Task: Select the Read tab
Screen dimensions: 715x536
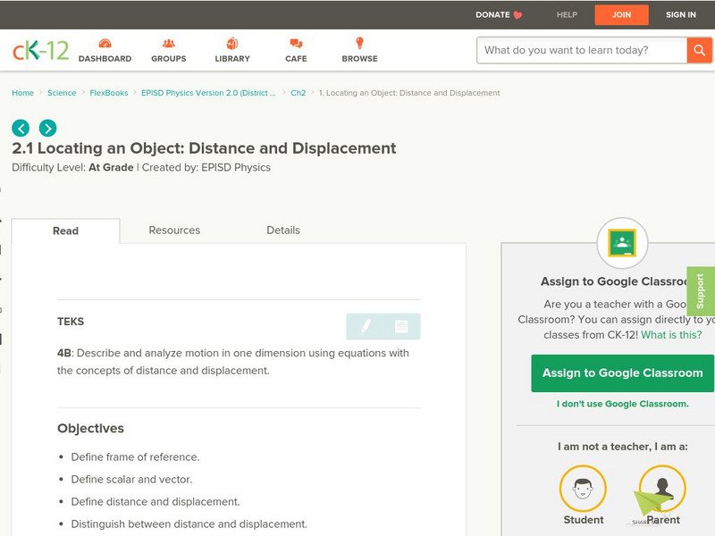Action: 67,230
